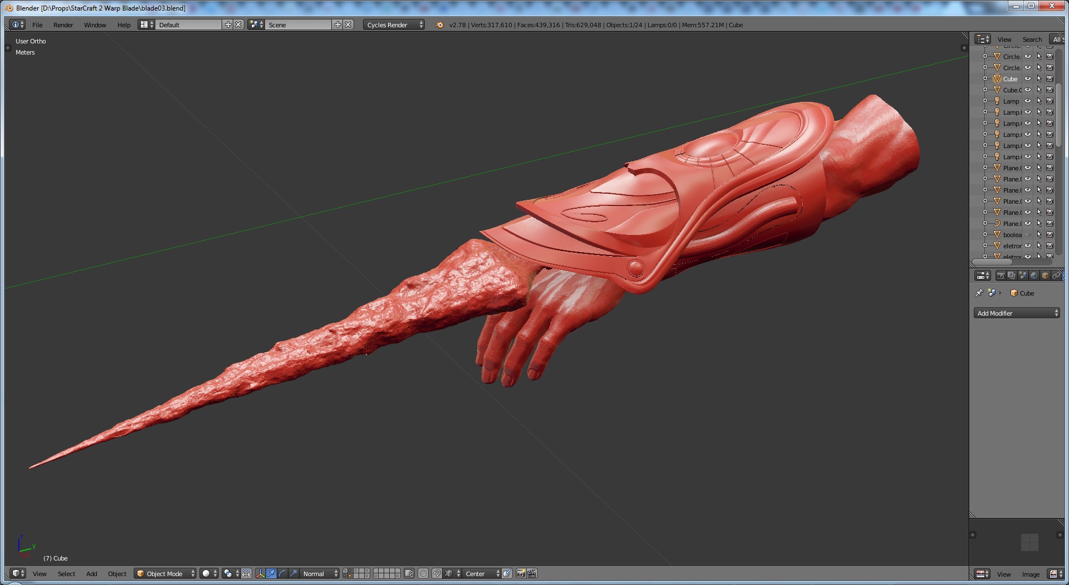Toggle the 3D manipulator on or off
This screenshot has height=585, width=1069.
[260, 573]
